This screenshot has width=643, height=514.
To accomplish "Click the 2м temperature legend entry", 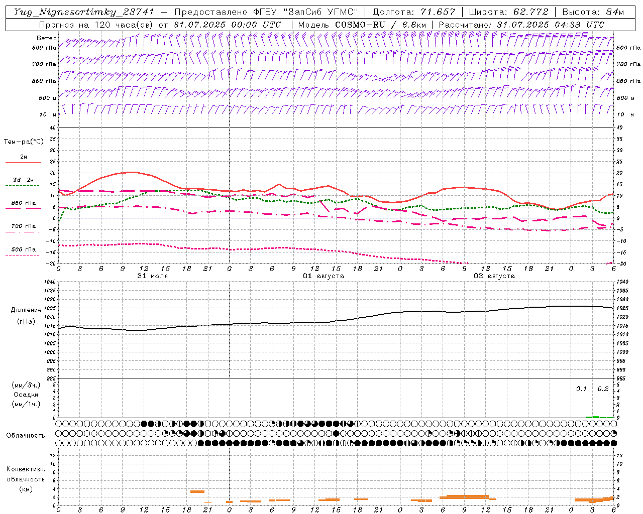I will [x=24, y=157].
